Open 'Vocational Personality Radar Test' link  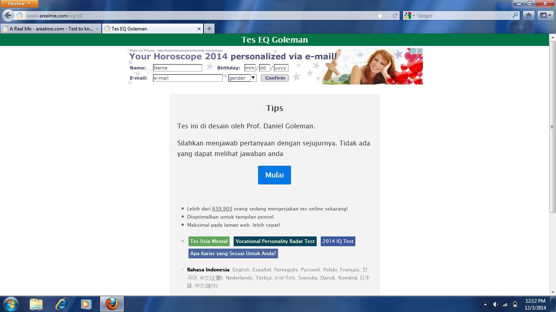coord(275,241)
